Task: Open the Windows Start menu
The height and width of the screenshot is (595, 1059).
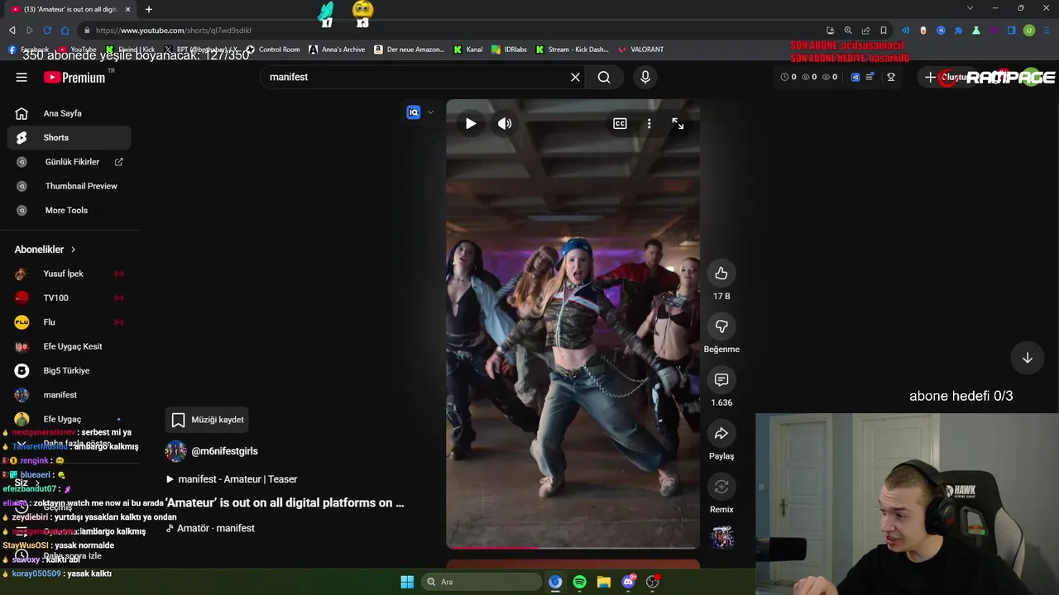Action: tap(407, 582)
